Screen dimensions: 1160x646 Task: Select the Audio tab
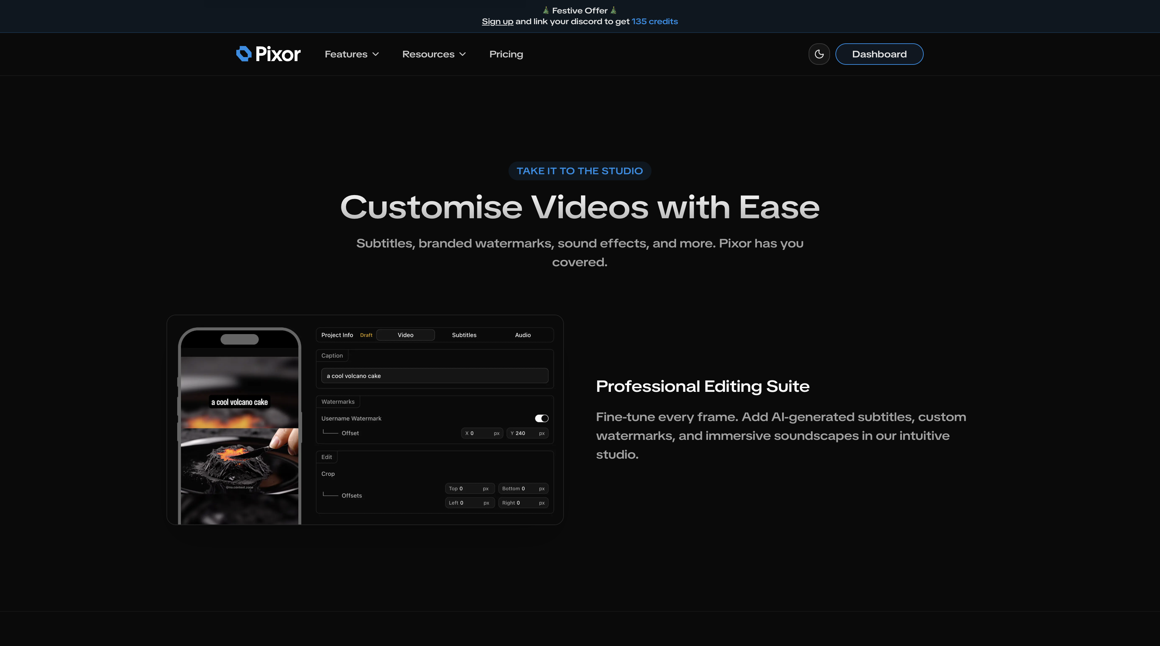coord(523,335)
